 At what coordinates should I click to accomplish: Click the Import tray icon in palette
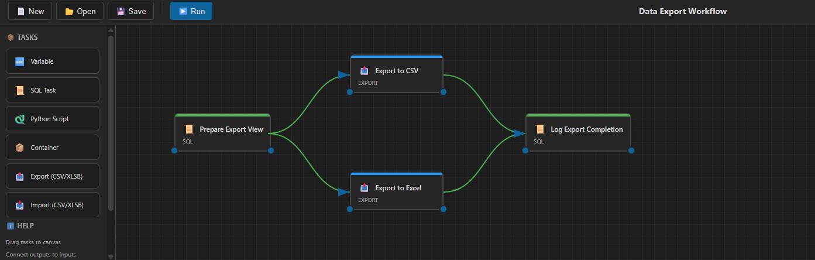(x=20, y=205)
